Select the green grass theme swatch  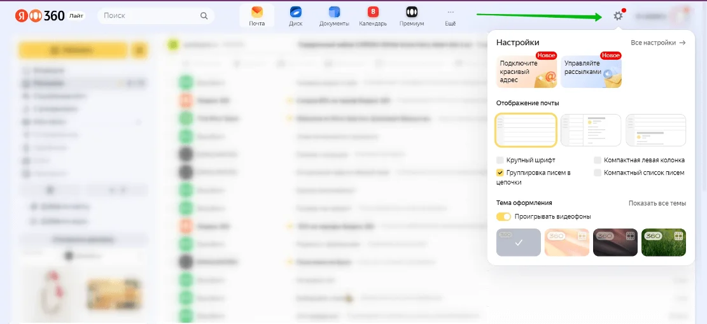coord(664,243)
